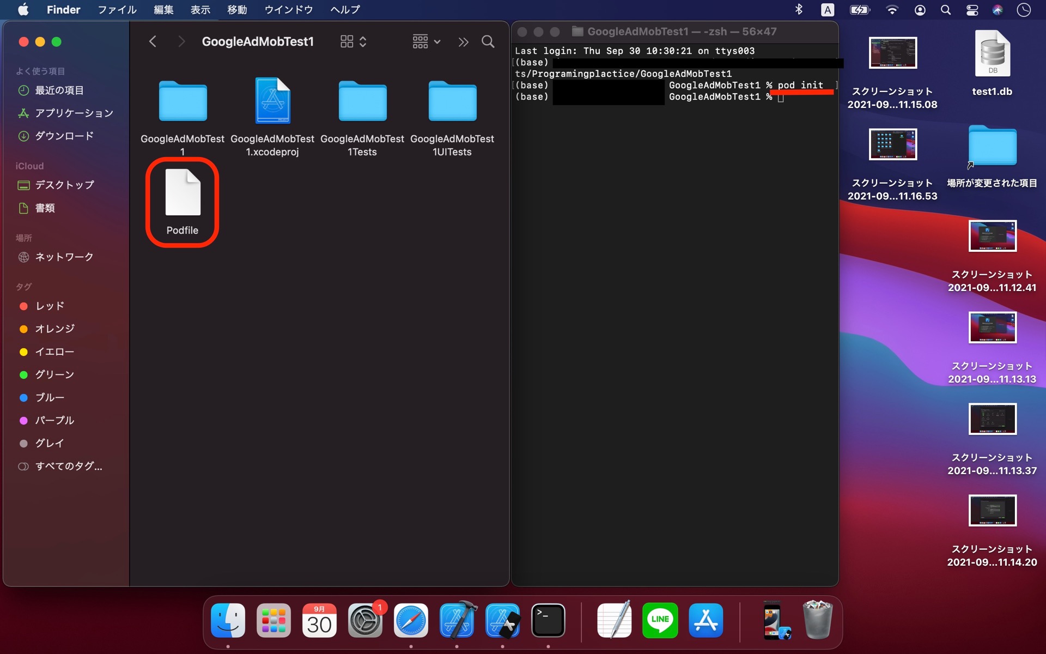The height and width of the screenshot is (654, 1046).
Task: Click in the Terminal window prompt
Action: 781,97
